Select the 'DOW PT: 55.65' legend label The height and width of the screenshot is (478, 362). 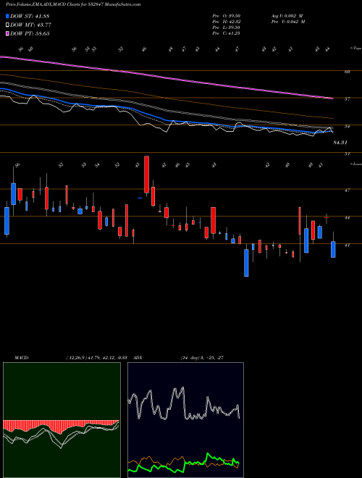(x=30, y=33)
